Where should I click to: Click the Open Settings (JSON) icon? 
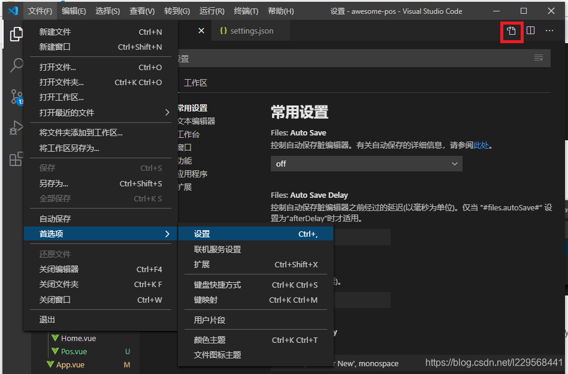click(511, 31)
